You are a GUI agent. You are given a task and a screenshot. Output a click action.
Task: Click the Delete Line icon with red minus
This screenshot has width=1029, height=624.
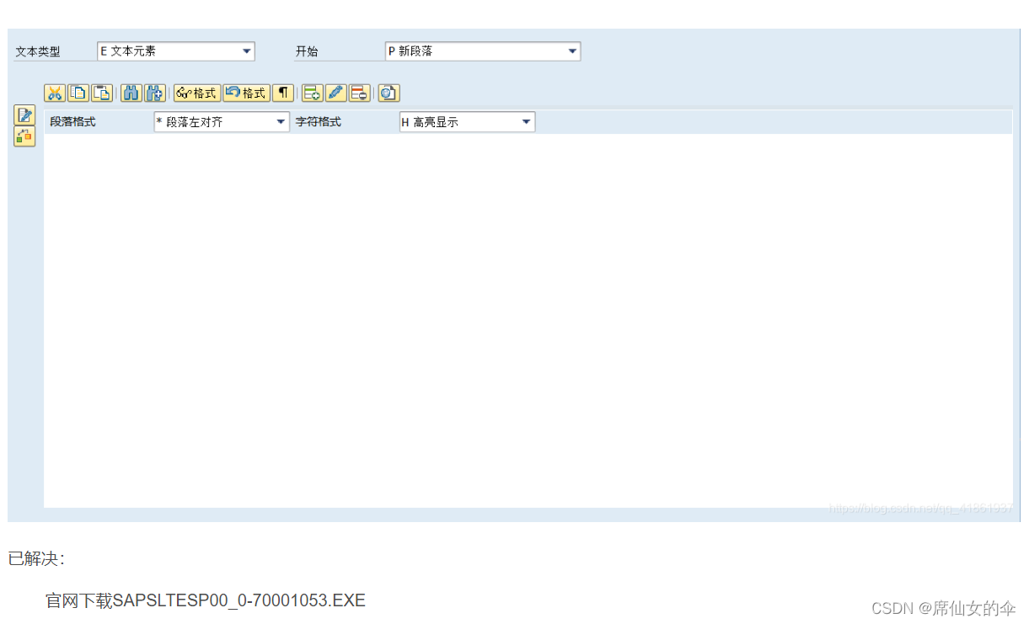tap(357, 93)
